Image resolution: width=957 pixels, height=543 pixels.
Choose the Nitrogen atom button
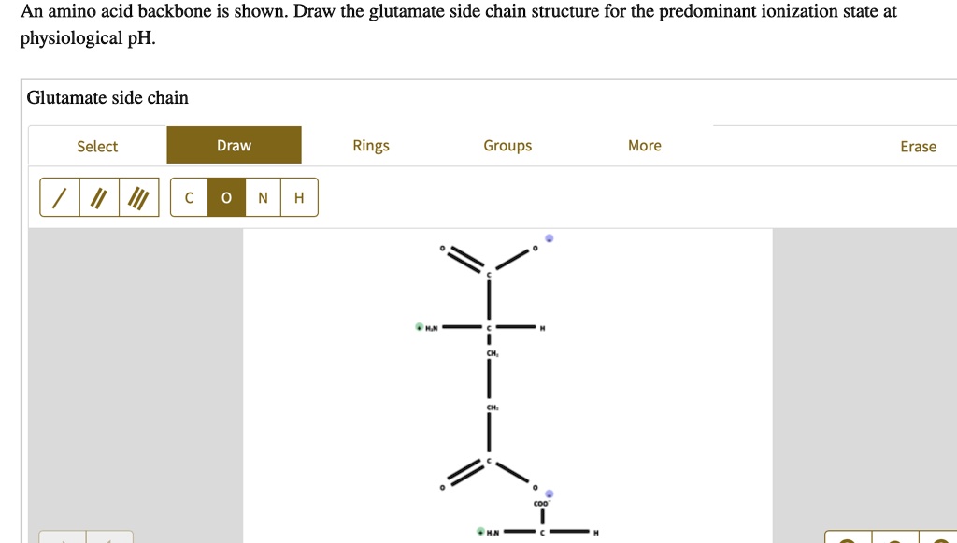tap(262, 197)
